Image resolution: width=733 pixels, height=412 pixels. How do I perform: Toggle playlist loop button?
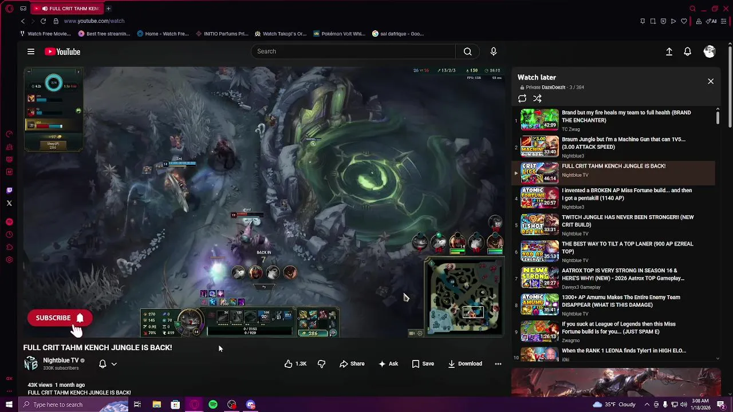coord(522,98)
